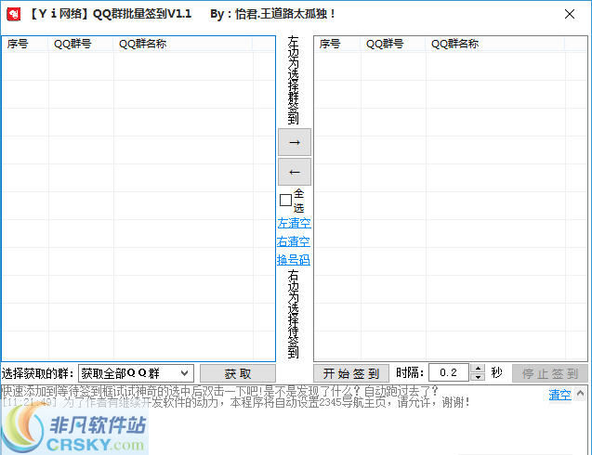Image resolution: width=592 pixels, height=455 pixels.
Task: Decrease interval with the down spinner arrow
Action: [478, 377]
